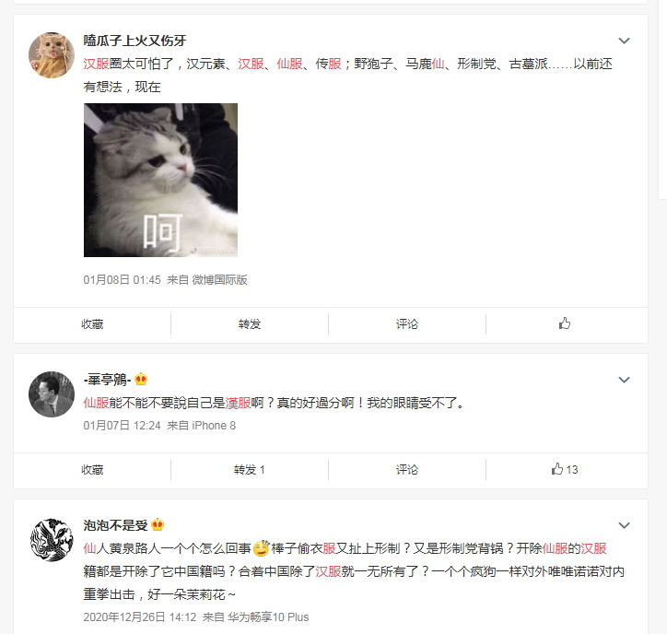Click 收藏 on the -華亭鶴- post

[92, 470]
